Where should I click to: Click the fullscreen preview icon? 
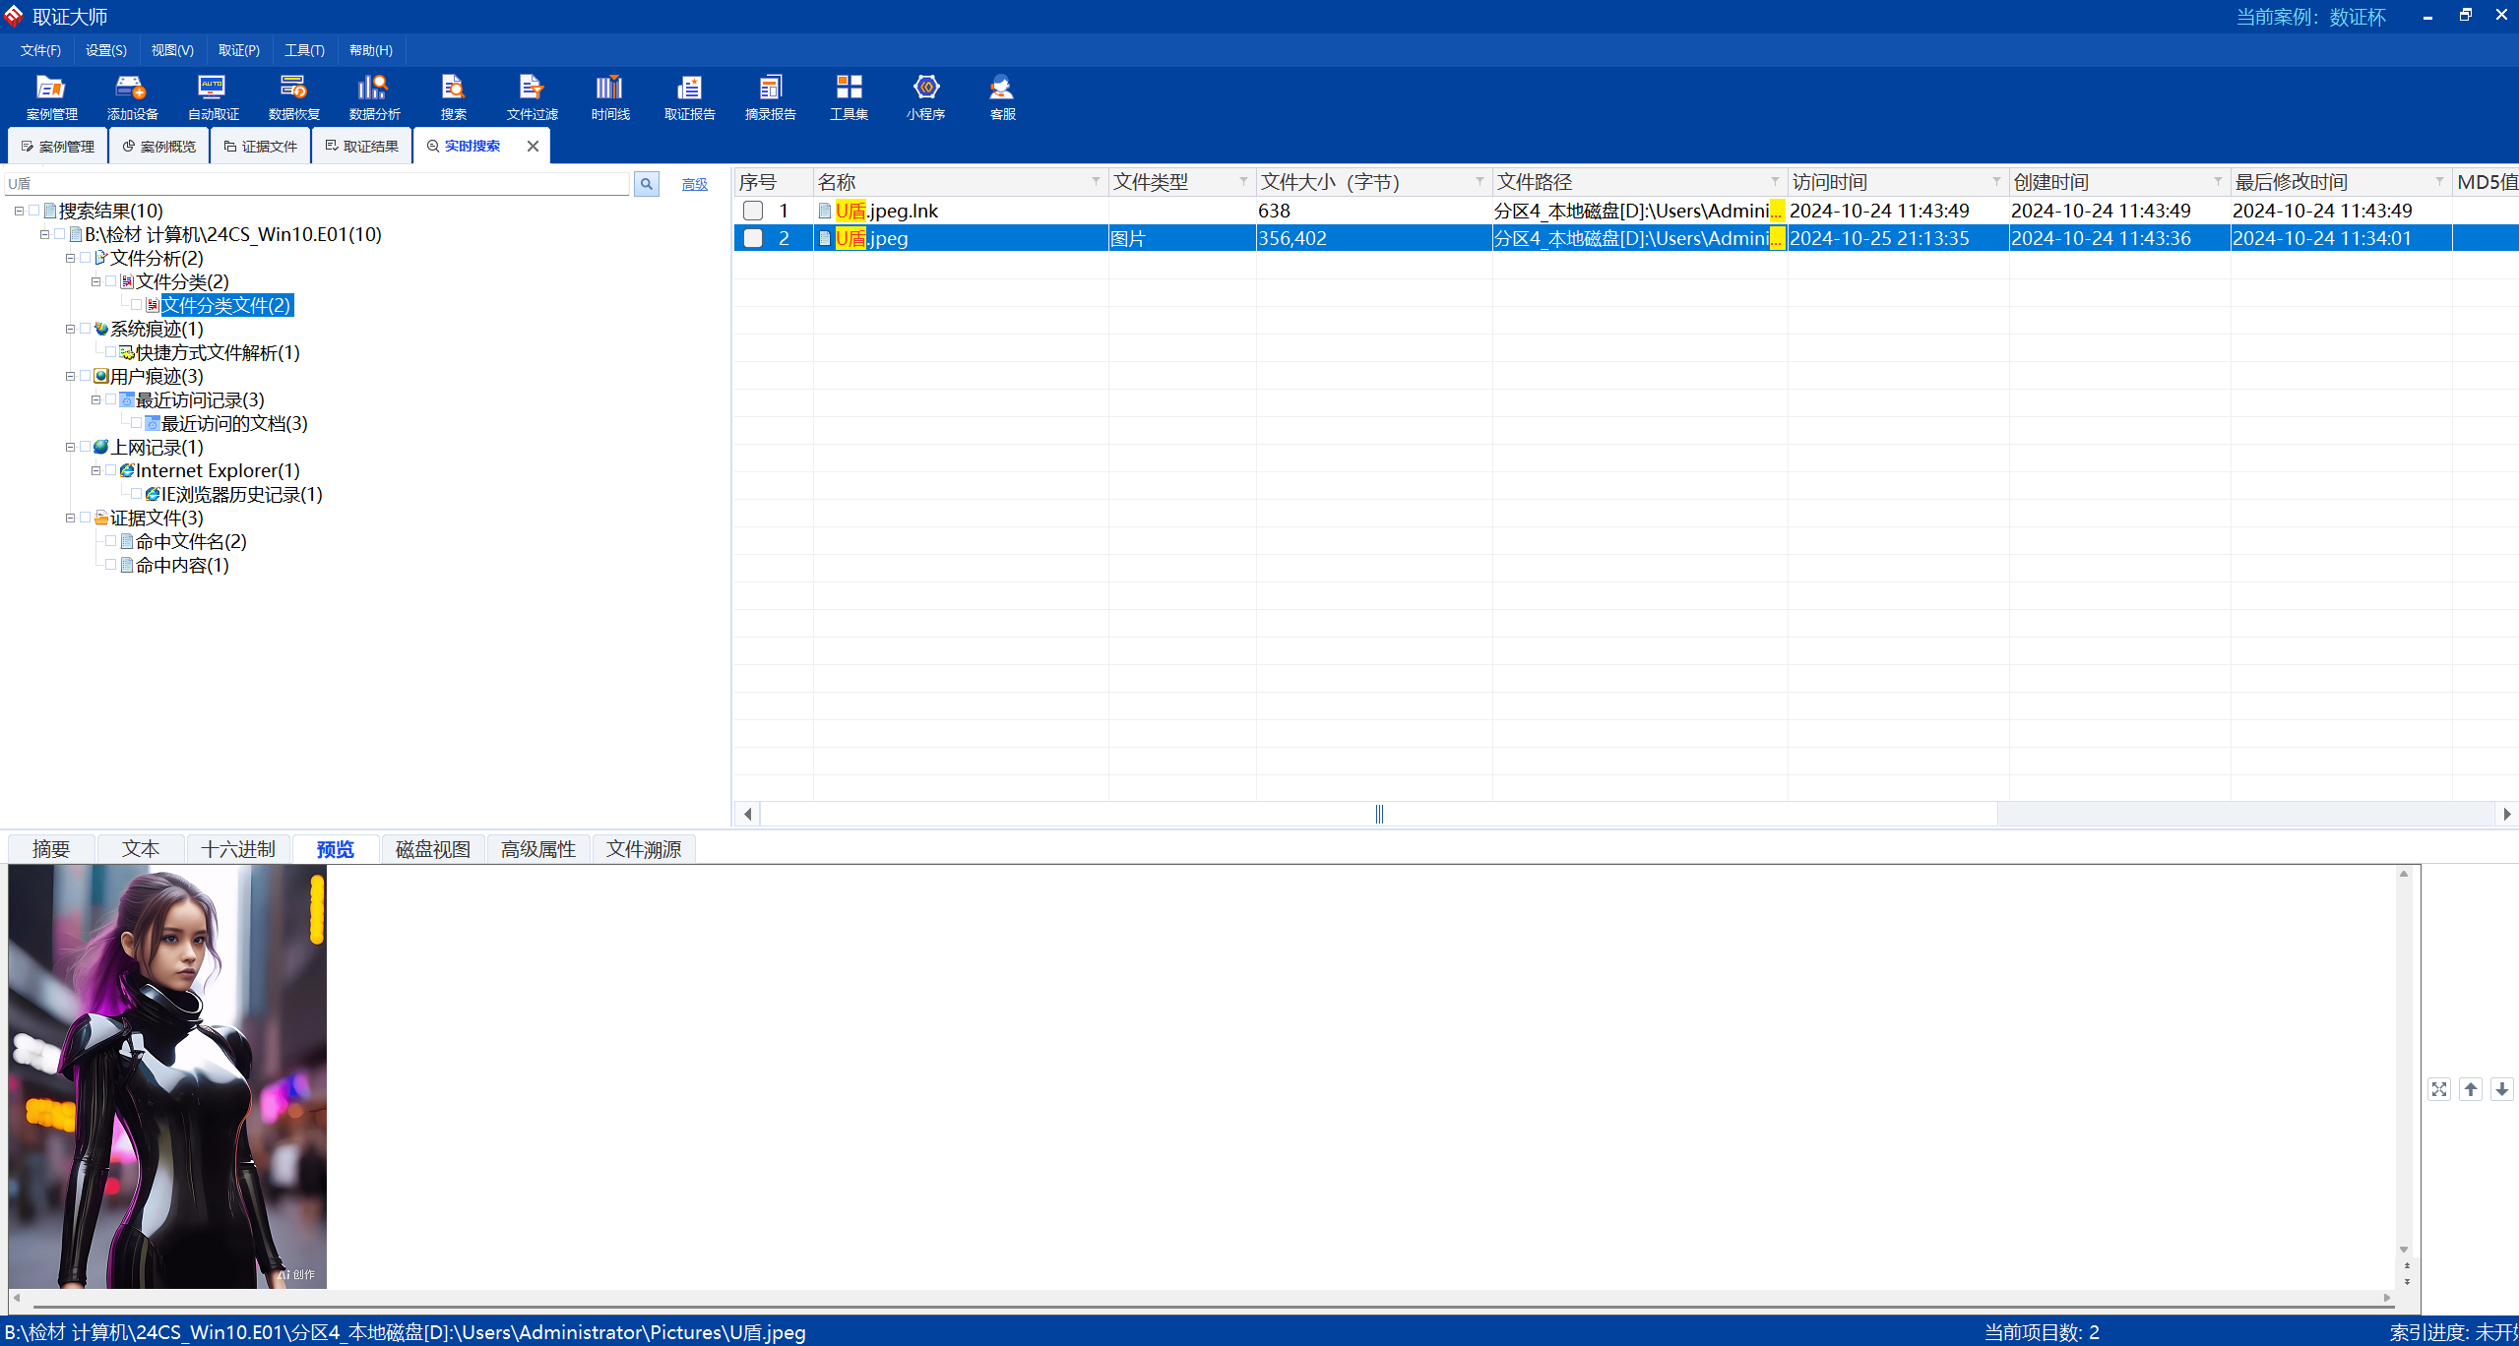(x=2438, y=1089)
